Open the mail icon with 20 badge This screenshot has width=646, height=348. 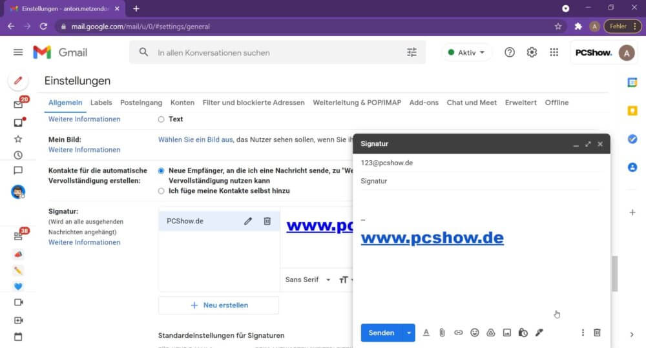pos(19,104)
